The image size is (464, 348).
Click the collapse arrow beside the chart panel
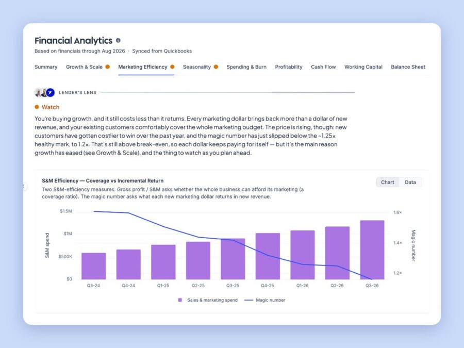pos(24,187)
